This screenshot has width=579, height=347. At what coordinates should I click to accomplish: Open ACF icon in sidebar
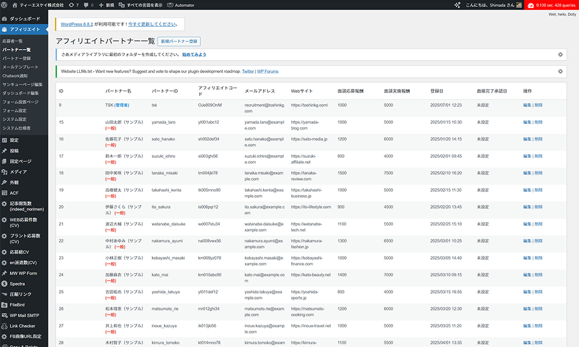click(x=5, y=193)
